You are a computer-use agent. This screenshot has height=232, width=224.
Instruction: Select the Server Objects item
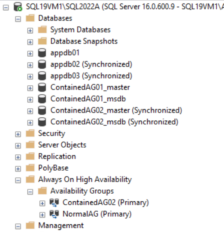(62, 145)
